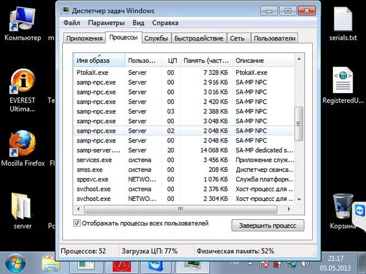Viewport: 366px width, 274px height.
Task: Select samp-npc.exe using 3 016 КБ
Action: coord(184,92)
